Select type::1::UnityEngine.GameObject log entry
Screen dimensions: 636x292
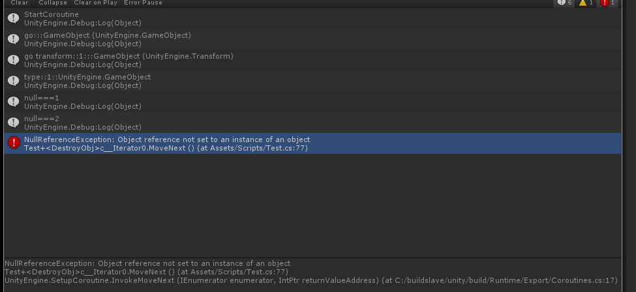coord(196,81)
